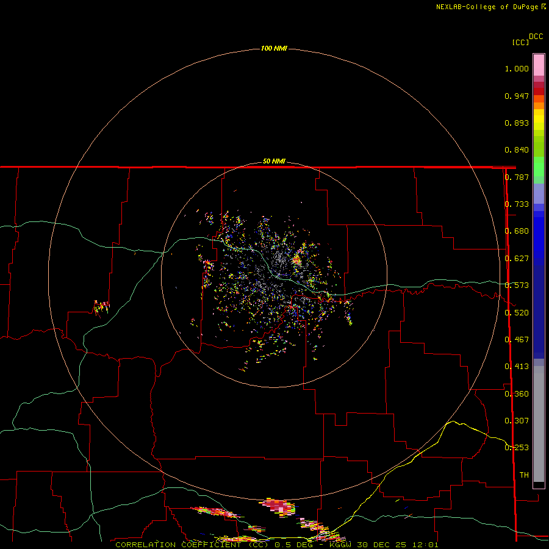Click the pink top segment of color bar
The image size is (549, 549).
pos(539,65)
